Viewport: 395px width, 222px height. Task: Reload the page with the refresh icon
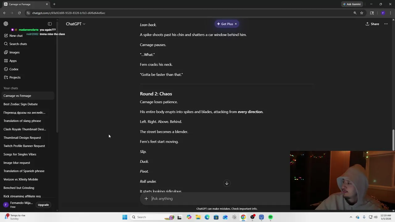point(19,13)
